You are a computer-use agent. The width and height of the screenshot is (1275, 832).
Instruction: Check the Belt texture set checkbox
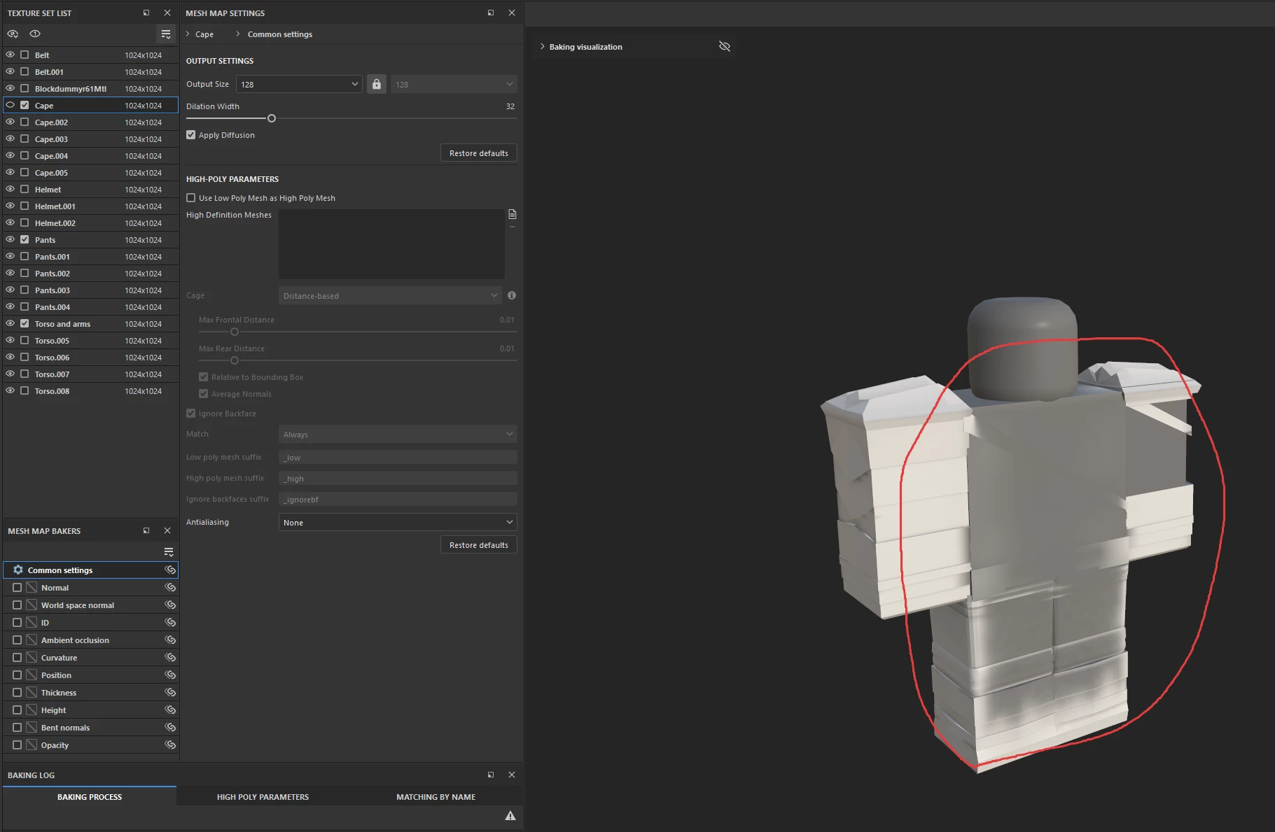25,55
